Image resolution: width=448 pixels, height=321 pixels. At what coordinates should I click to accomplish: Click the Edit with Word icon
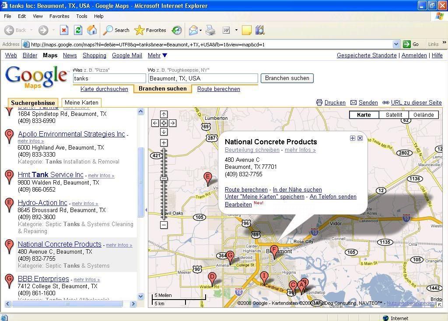(x=226, y=30)
